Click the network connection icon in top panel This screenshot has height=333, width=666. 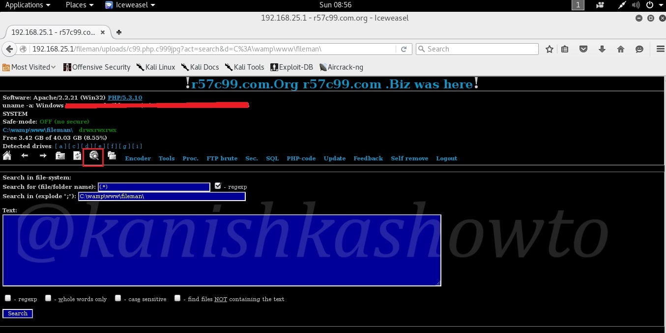pos(622,5)
